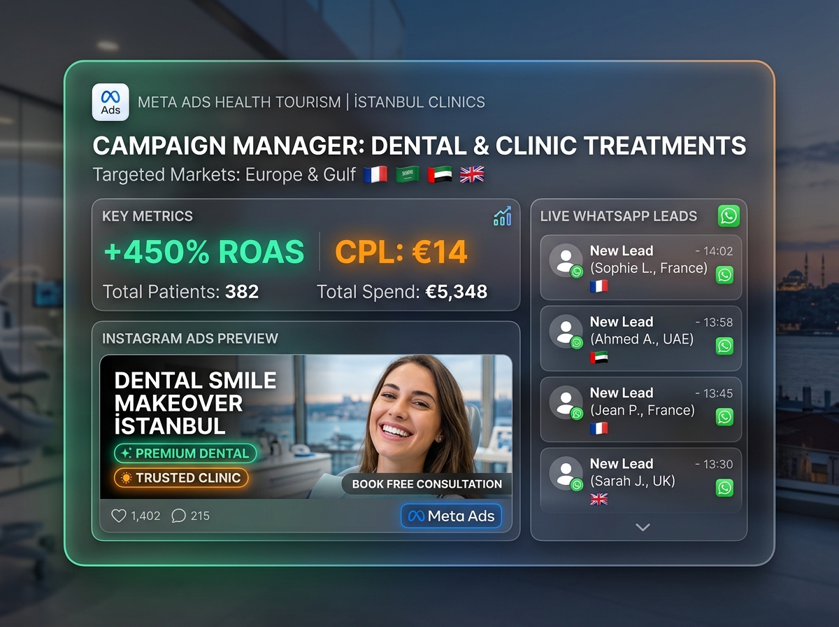839x627 pixels.
Task: Click the (Jean P., France) lead name
Action: click(643, 411)
